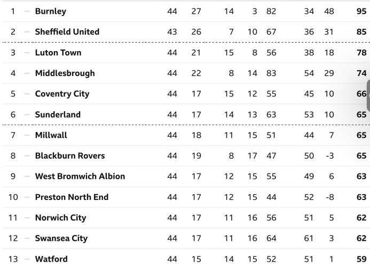
Task: Open West Bromwich Albion link
Action: tap(80, 177)
